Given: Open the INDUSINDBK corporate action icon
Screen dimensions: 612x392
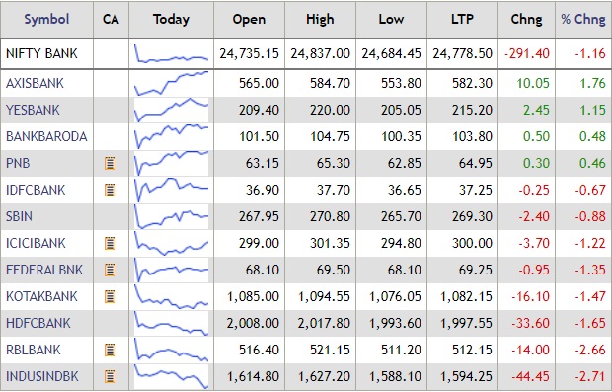Looking at the screenshot, I should [x=111, y=376].
